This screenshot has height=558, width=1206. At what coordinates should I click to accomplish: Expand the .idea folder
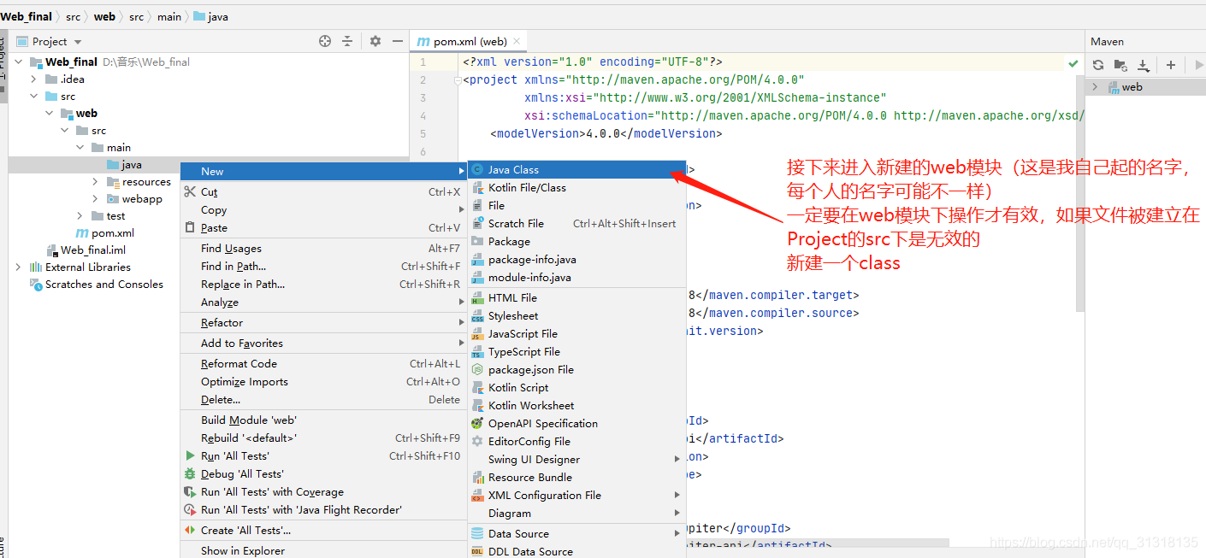[34, 79]
